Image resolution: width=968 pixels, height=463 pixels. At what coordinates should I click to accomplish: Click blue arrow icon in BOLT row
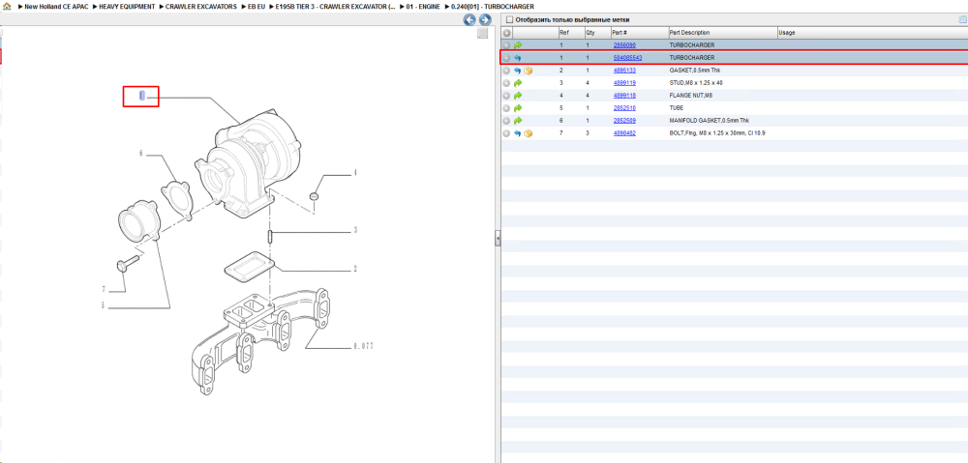[518, 133]
